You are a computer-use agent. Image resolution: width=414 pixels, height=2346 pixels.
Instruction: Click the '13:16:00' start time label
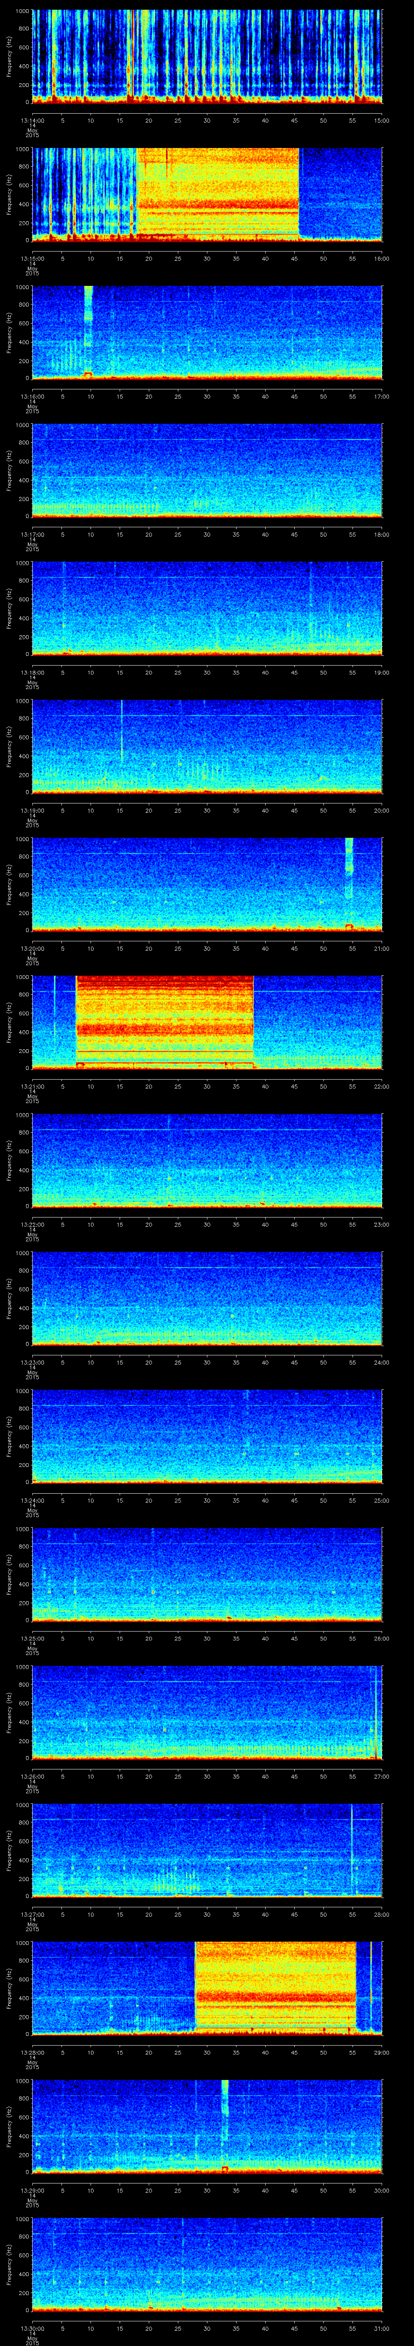click(x=32, y=396)
